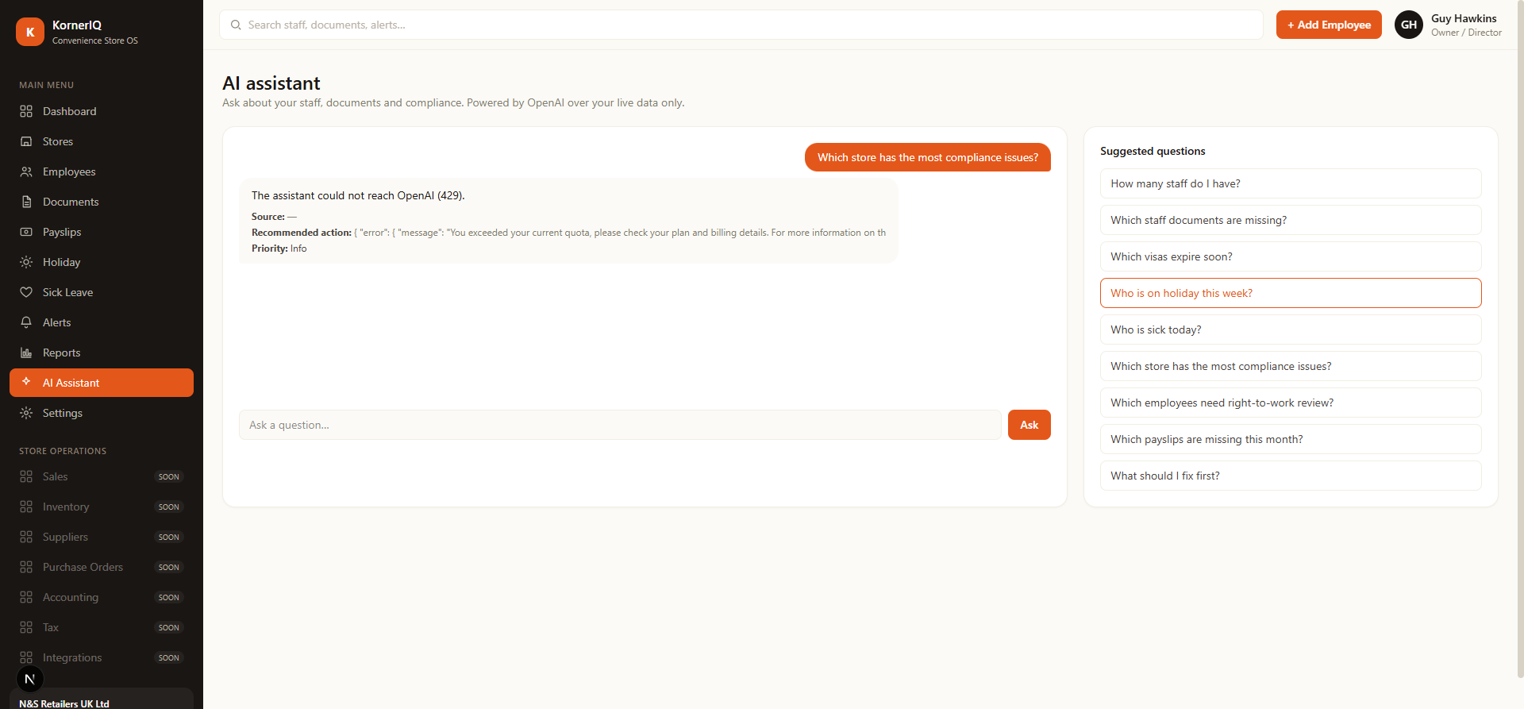Click the search staff, documents, alerts field
The height and width of the screenshot is (709, 1524).
[741, 25]
